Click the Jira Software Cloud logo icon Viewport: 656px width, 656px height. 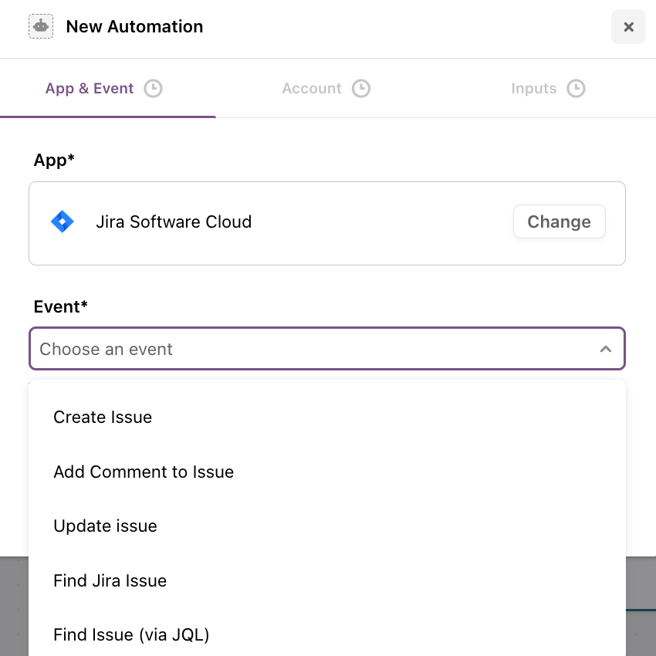[x=63, y=222]
